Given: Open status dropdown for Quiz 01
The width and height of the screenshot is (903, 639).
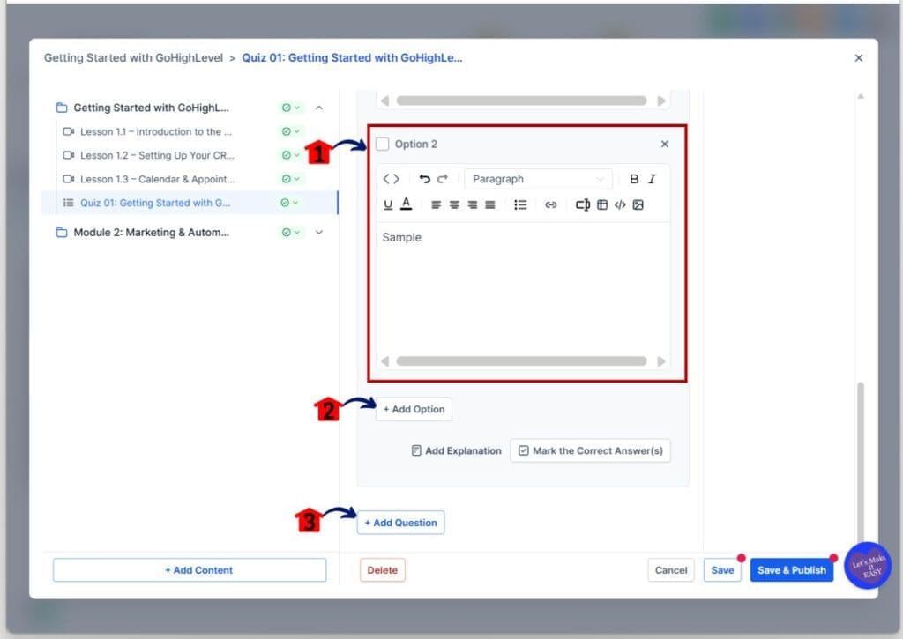Looking at the screenshot, I should [x=290, y=203].
